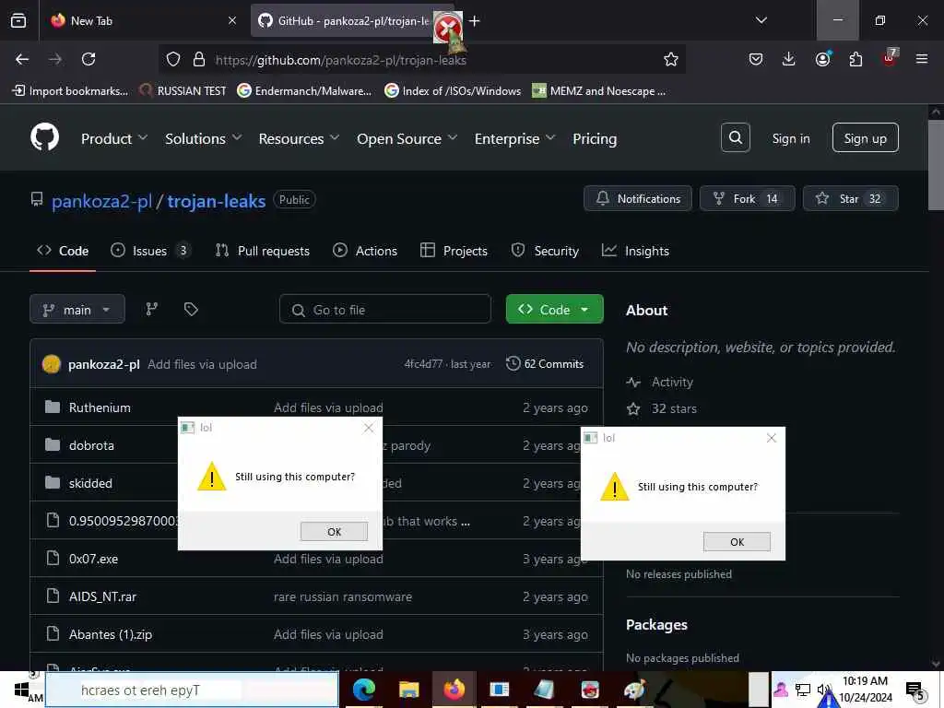
Task: Fork the repository with the Fork button
Action: (x=747, y=198)
